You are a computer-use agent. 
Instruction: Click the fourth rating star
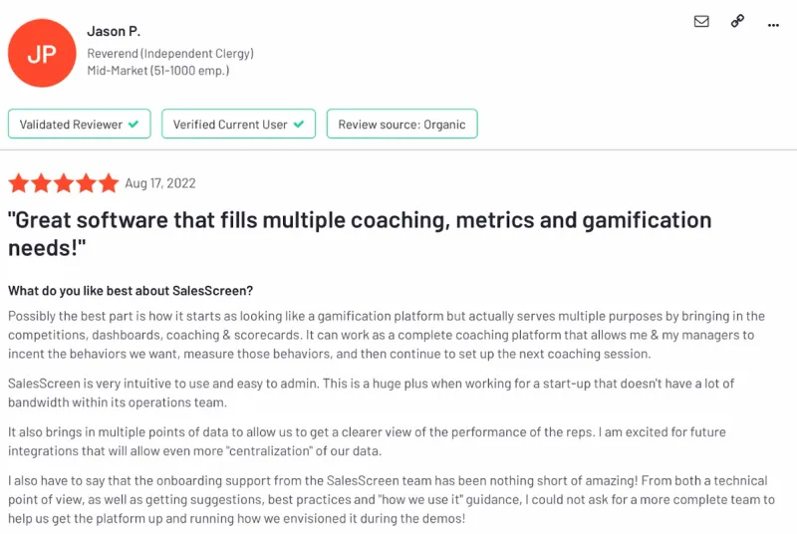tap(86, 183)
